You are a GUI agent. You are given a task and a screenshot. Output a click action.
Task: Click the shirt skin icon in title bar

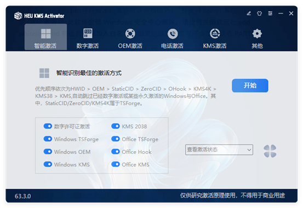pos(259,13)
